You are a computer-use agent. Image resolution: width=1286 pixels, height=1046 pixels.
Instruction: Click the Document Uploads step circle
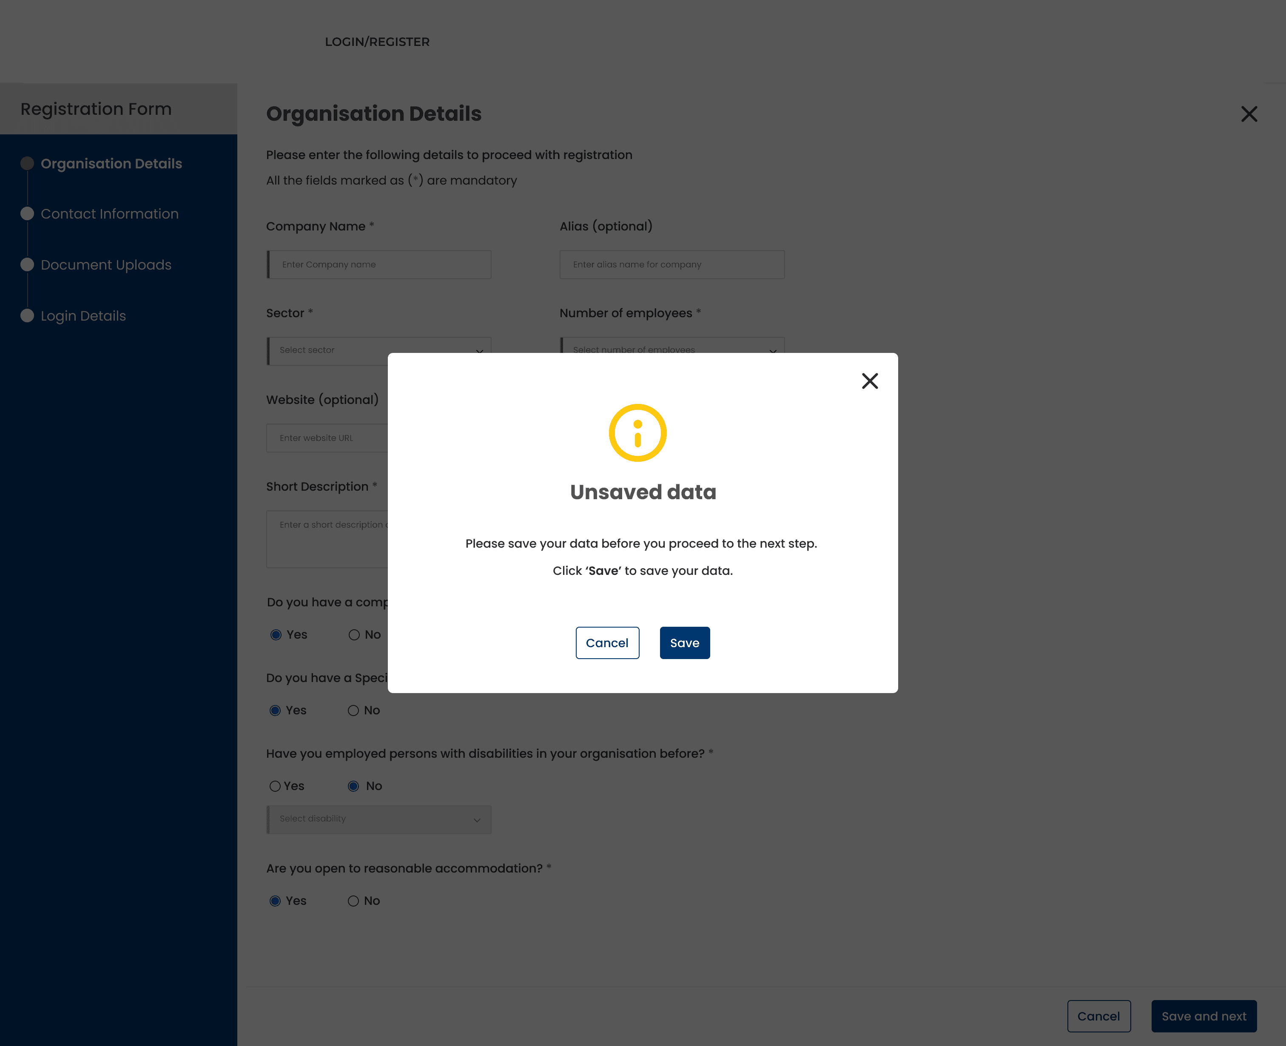27,264
